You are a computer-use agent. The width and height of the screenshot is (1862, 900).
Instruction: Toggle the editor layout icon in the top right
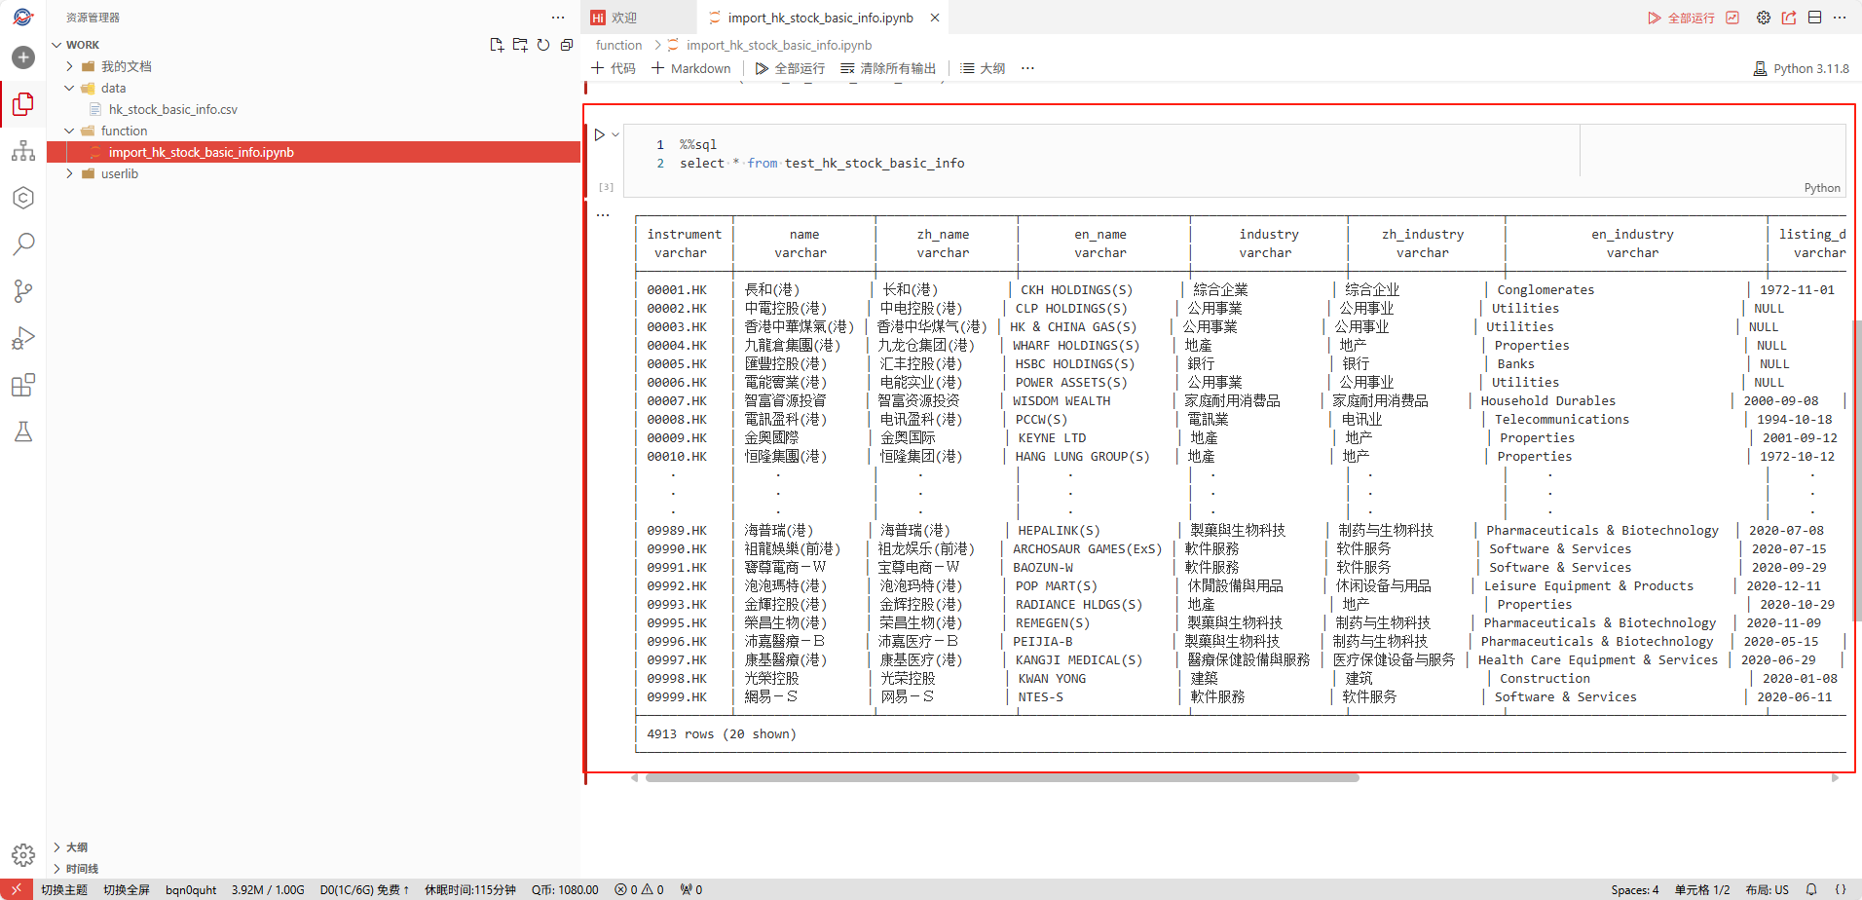point(1814,18)
